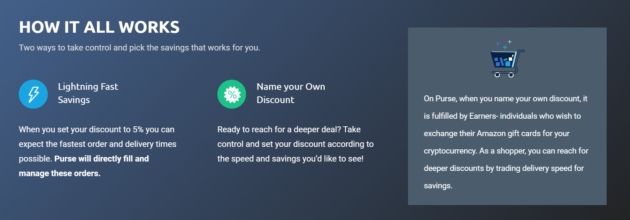Image resolution: width=630 pixels, height=220 pixels.
Task: Click the "manage these orders." bold text
Action: pos(60,173)
